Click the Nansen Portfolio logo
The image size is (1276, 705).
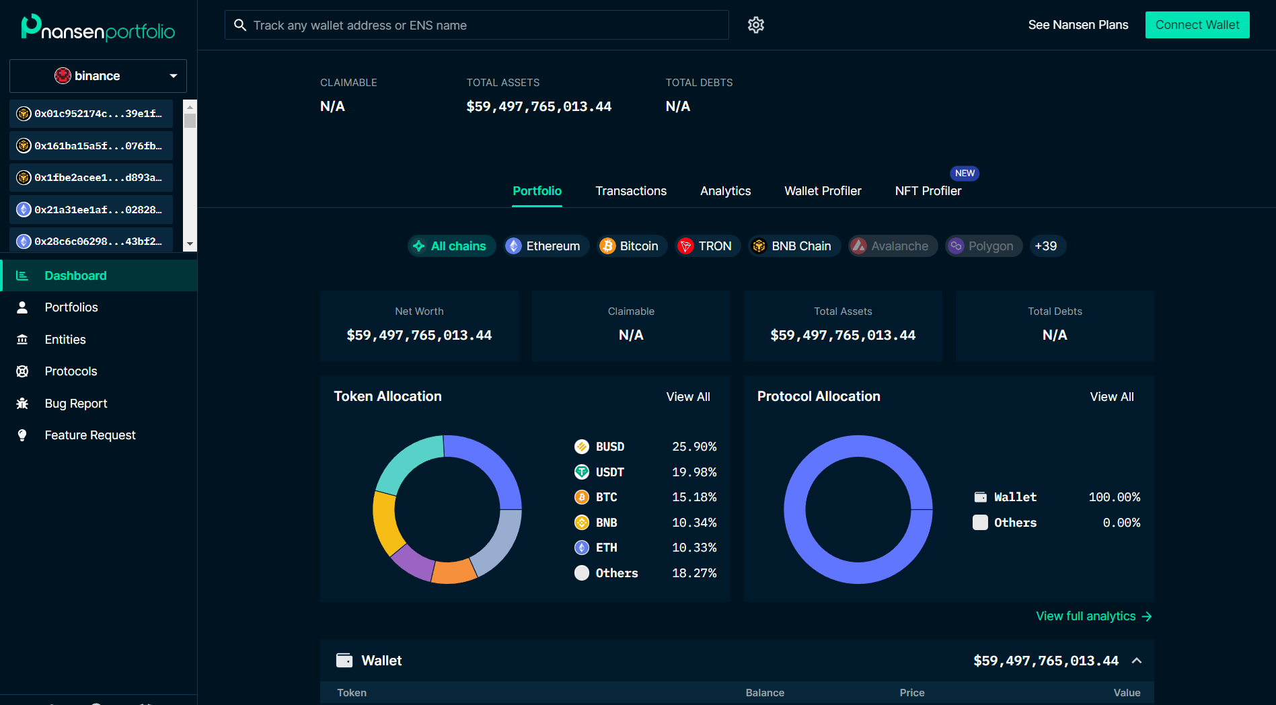click(98, 28)
